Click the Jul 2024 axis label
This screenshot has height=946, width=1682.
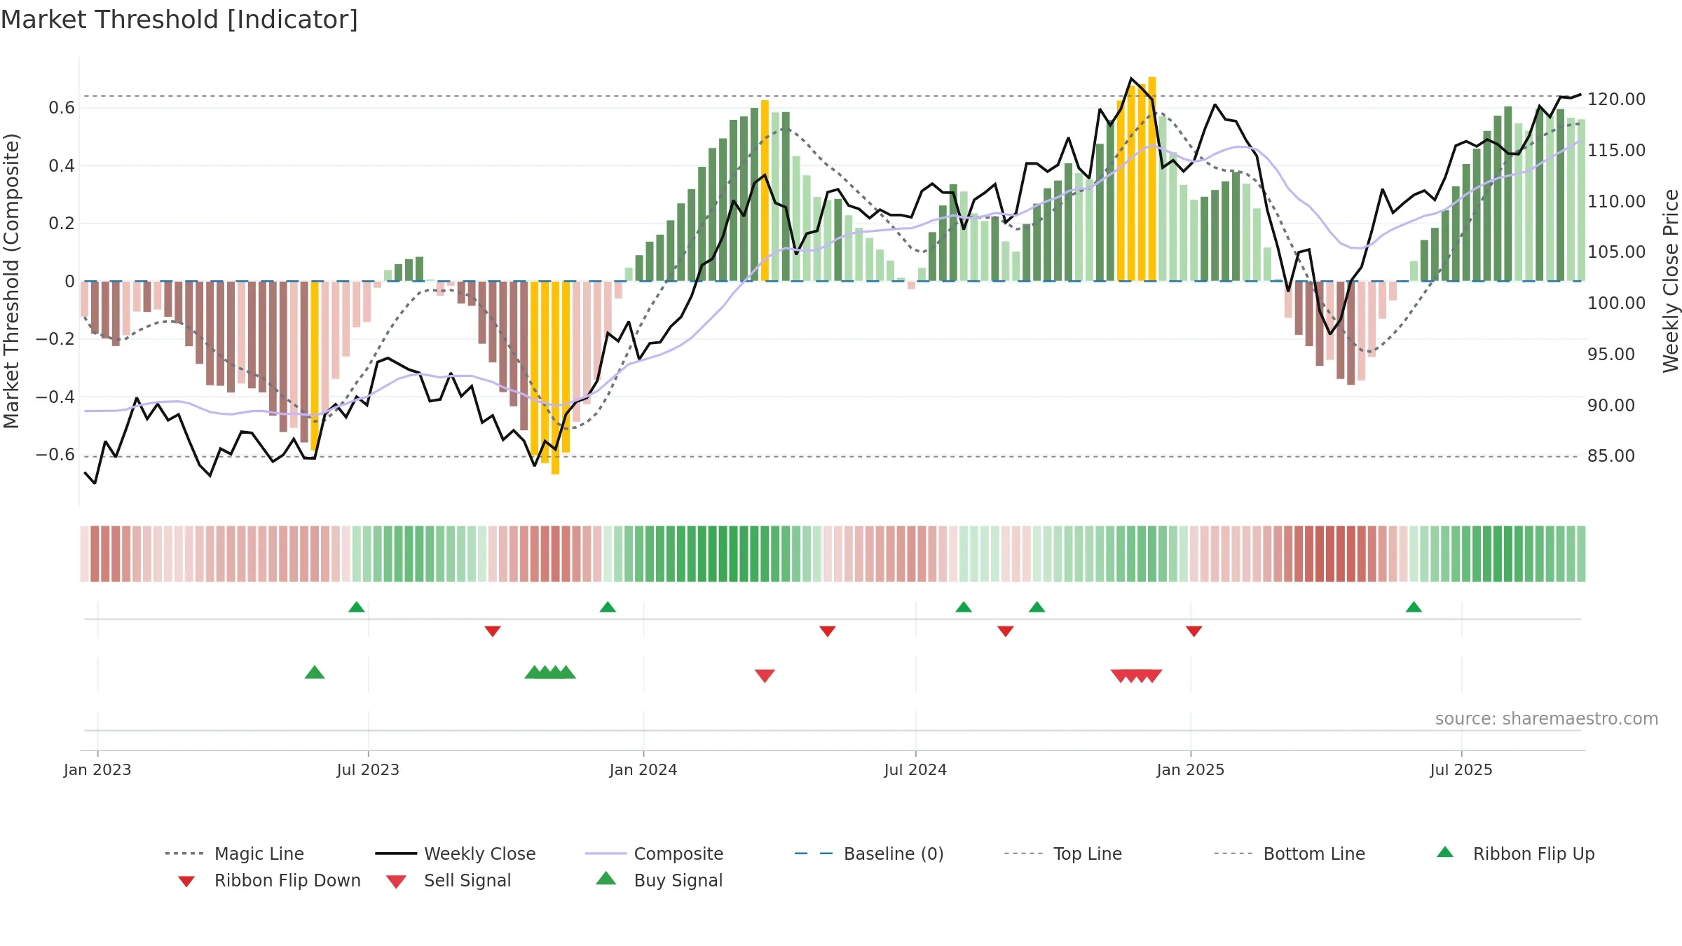point(915,770)
